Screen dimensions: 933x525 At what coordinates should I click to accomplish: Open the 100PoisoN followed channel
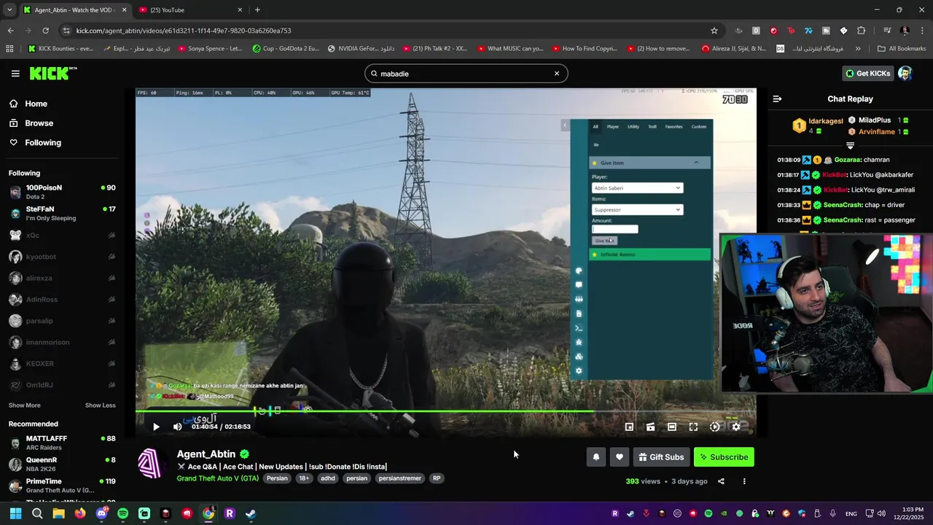pos(62,192)
